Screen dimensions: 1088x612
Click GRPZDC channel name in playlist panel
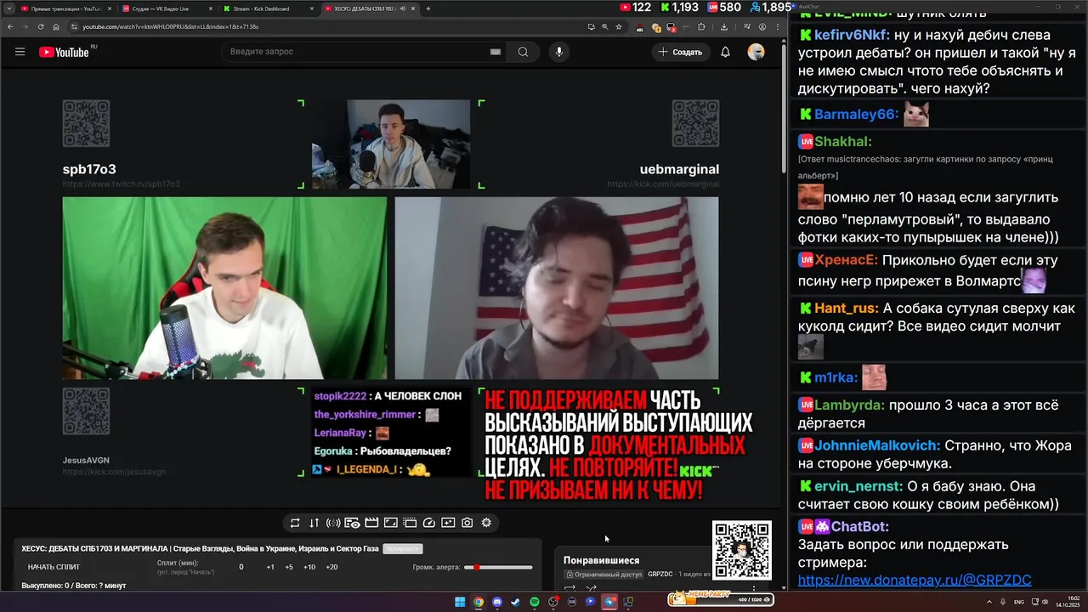tap(660, 574)
